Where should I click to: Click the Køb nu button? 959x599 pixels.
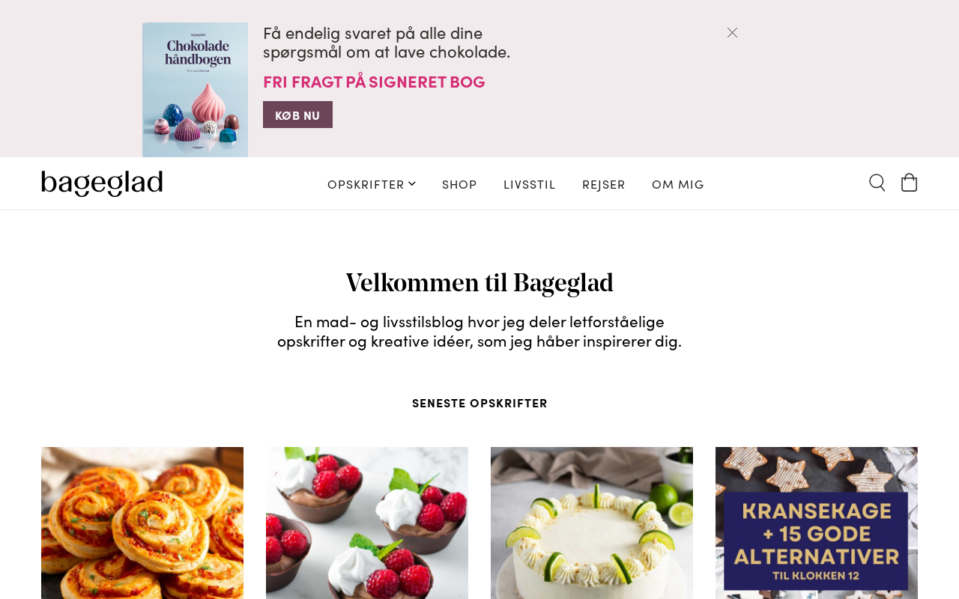point(297,115)
